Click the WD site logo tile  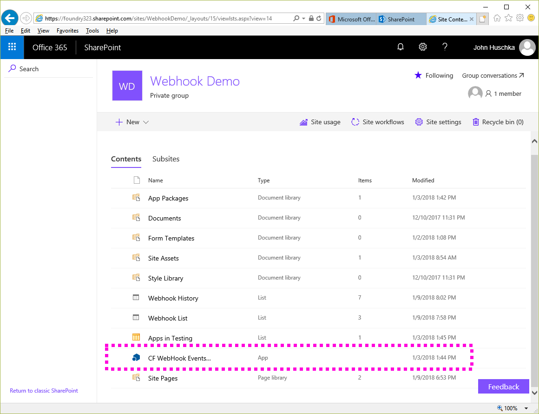coord(127,86)
